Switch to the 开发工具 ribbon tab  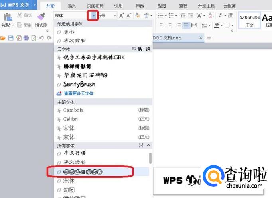click(207, 6)
